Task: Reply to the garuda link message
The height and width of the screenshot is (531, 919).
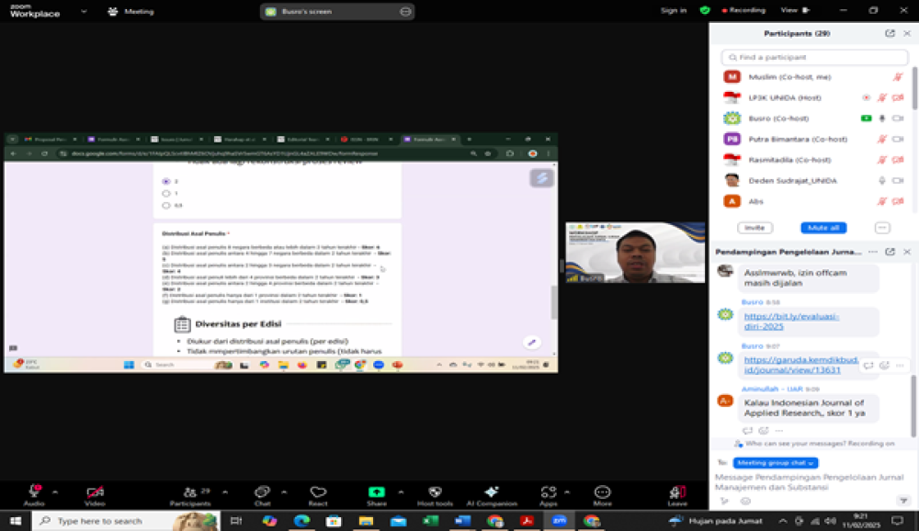Action: pos(868,365)
